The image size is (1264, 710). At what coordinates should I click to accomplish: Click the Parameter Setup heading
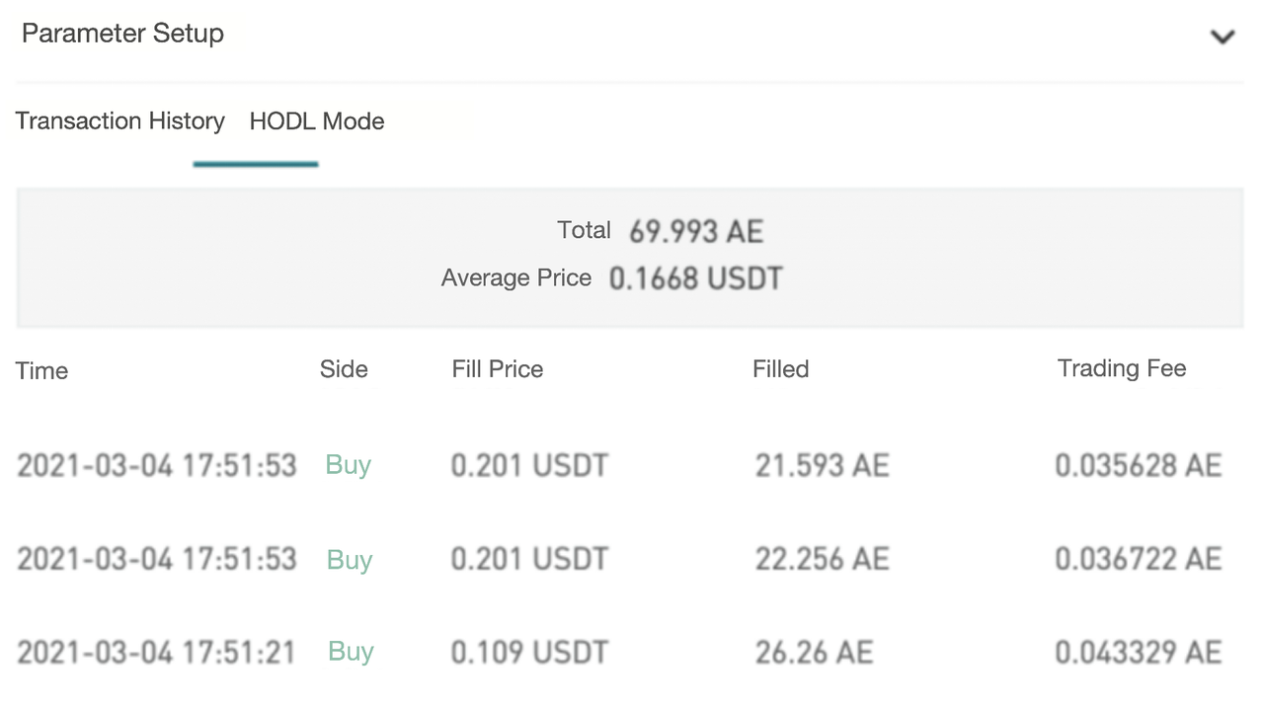122,34
